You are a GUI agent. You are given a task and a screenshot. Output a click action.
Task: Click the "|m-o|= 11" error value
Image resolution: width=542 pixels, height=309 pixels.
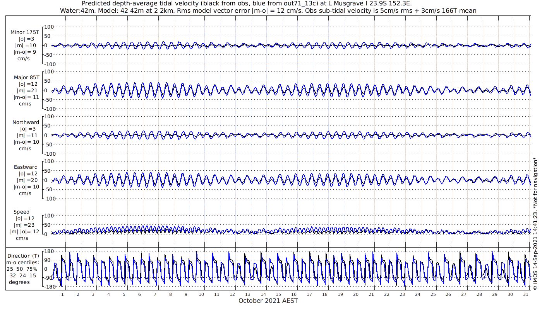[x=26, y=97]
